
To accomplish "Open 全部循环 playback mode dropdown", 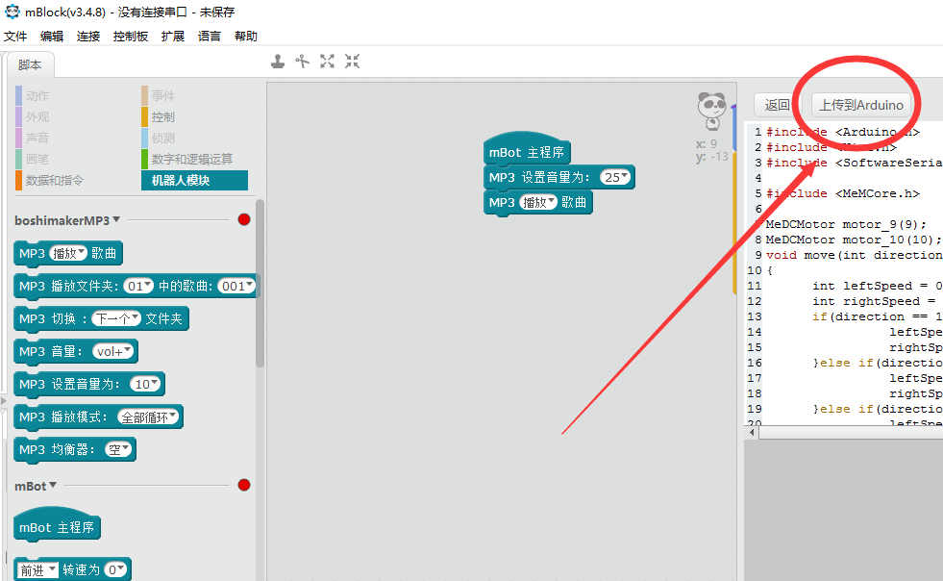I will pos(148,417).
